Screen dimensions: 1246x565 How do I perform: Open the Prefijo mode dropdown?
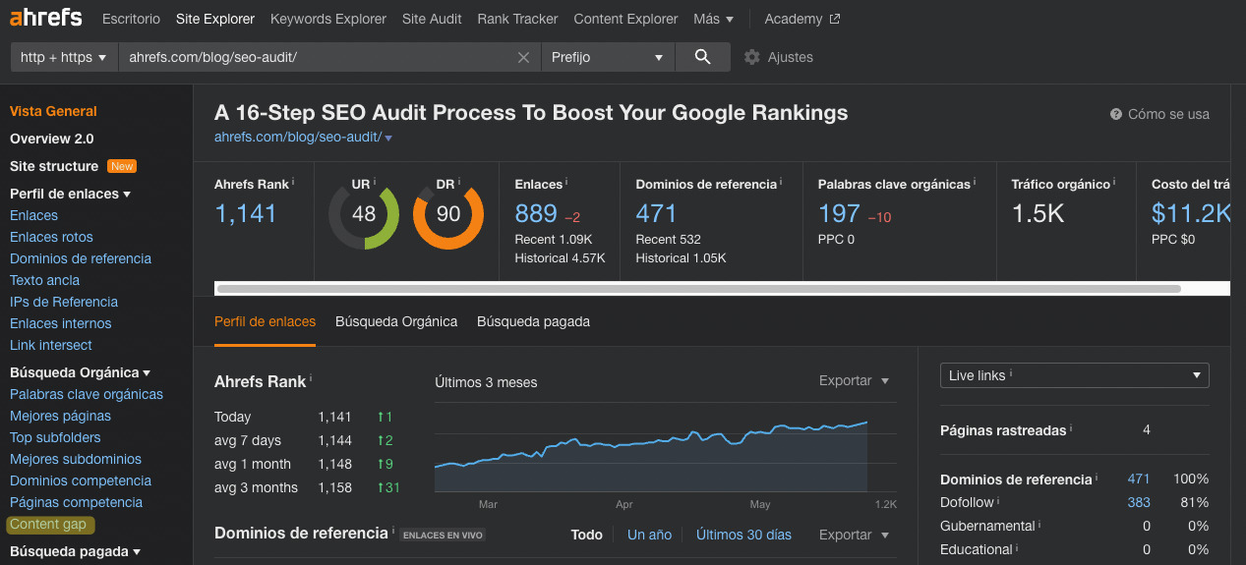coord(608,57)
